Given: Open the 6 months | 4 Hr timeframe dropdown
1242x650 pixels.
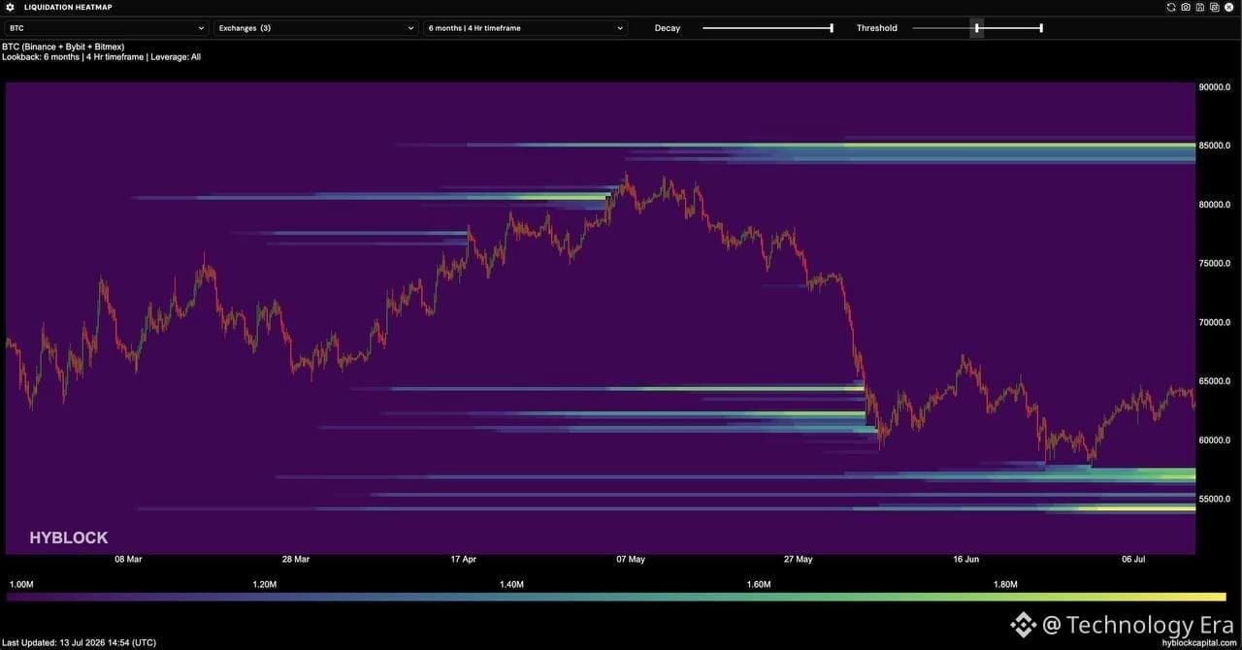Looking at the screenshot, I should [526, 28].
